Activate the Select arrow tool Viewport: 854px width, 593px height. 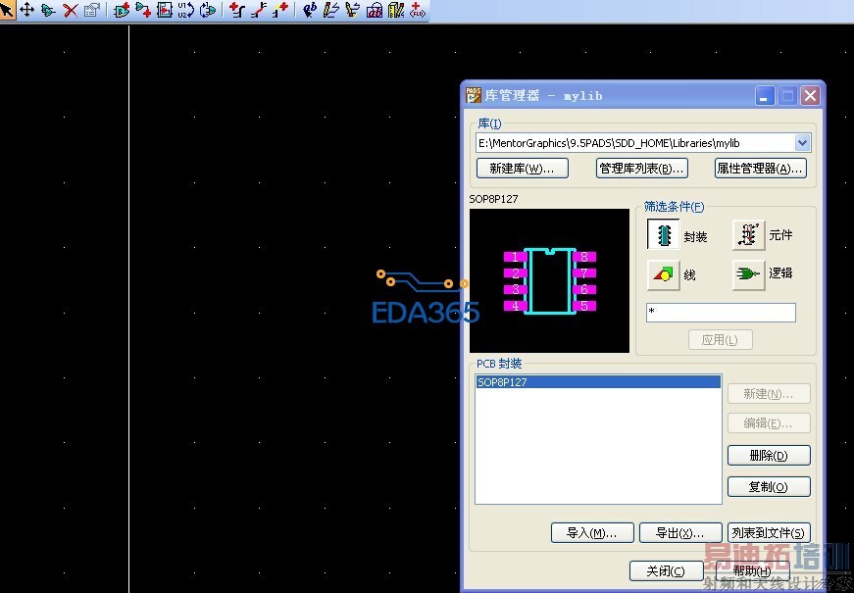pos(7,10)
